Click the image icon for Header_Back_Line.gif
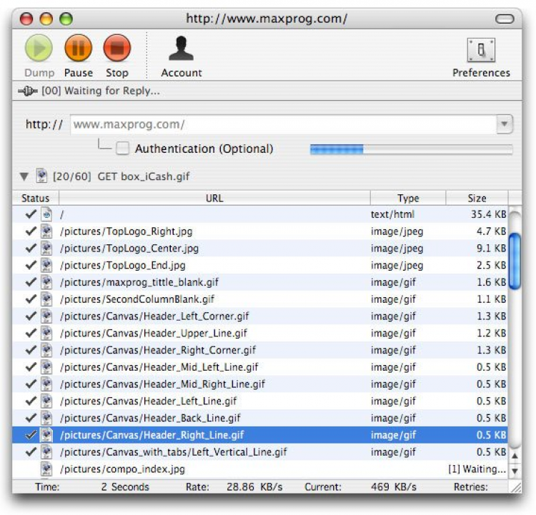The image size is (536, 515). click(46, 418)
